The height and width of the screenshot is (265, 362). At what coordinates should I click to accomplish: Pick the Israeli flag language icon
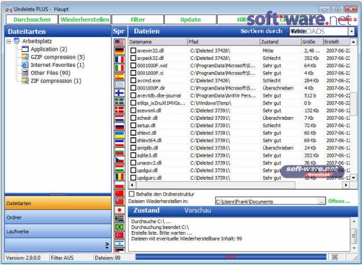click(x=120, y=243)
